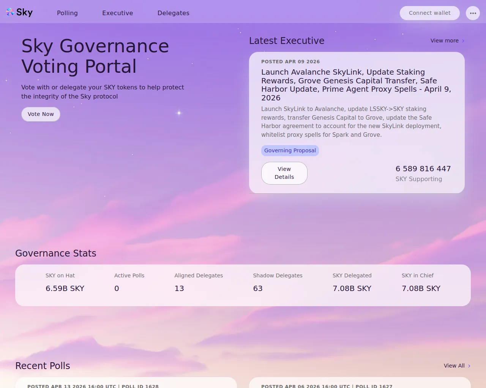Click the 6 589 816 447 SKY Supporting value
The height and width of the screenshot is (388, 486).
click(x=423, y=174)
